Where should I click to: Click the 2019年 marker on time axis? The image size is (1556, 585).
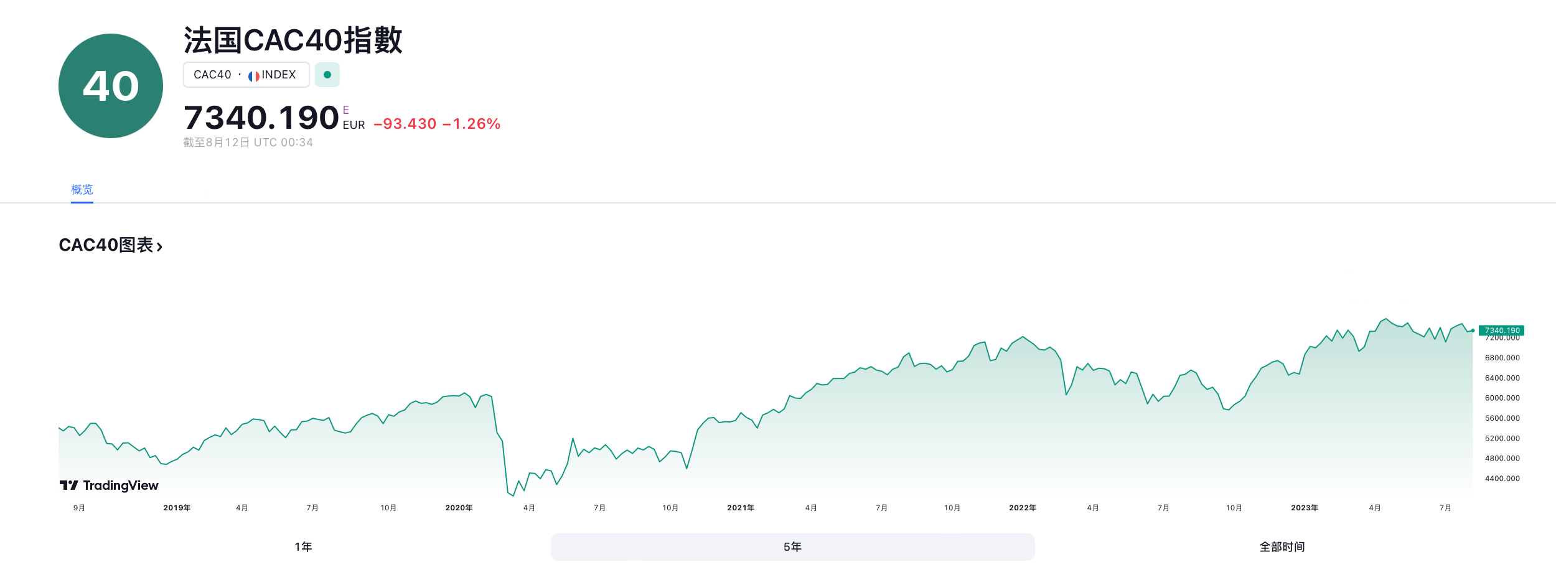177,508
